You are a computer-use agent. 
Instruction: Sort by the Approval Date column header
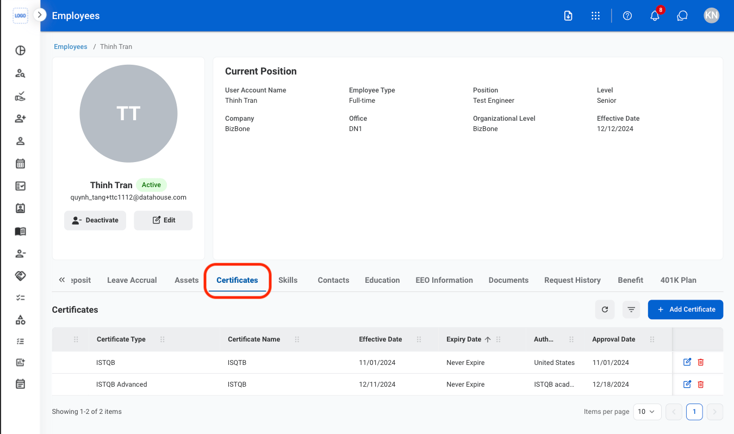[614, 339]
